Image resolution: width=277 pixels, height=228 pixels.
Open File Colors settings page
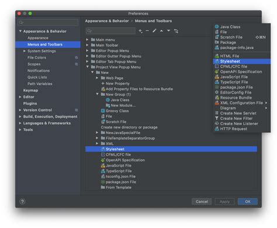(37, 58)
